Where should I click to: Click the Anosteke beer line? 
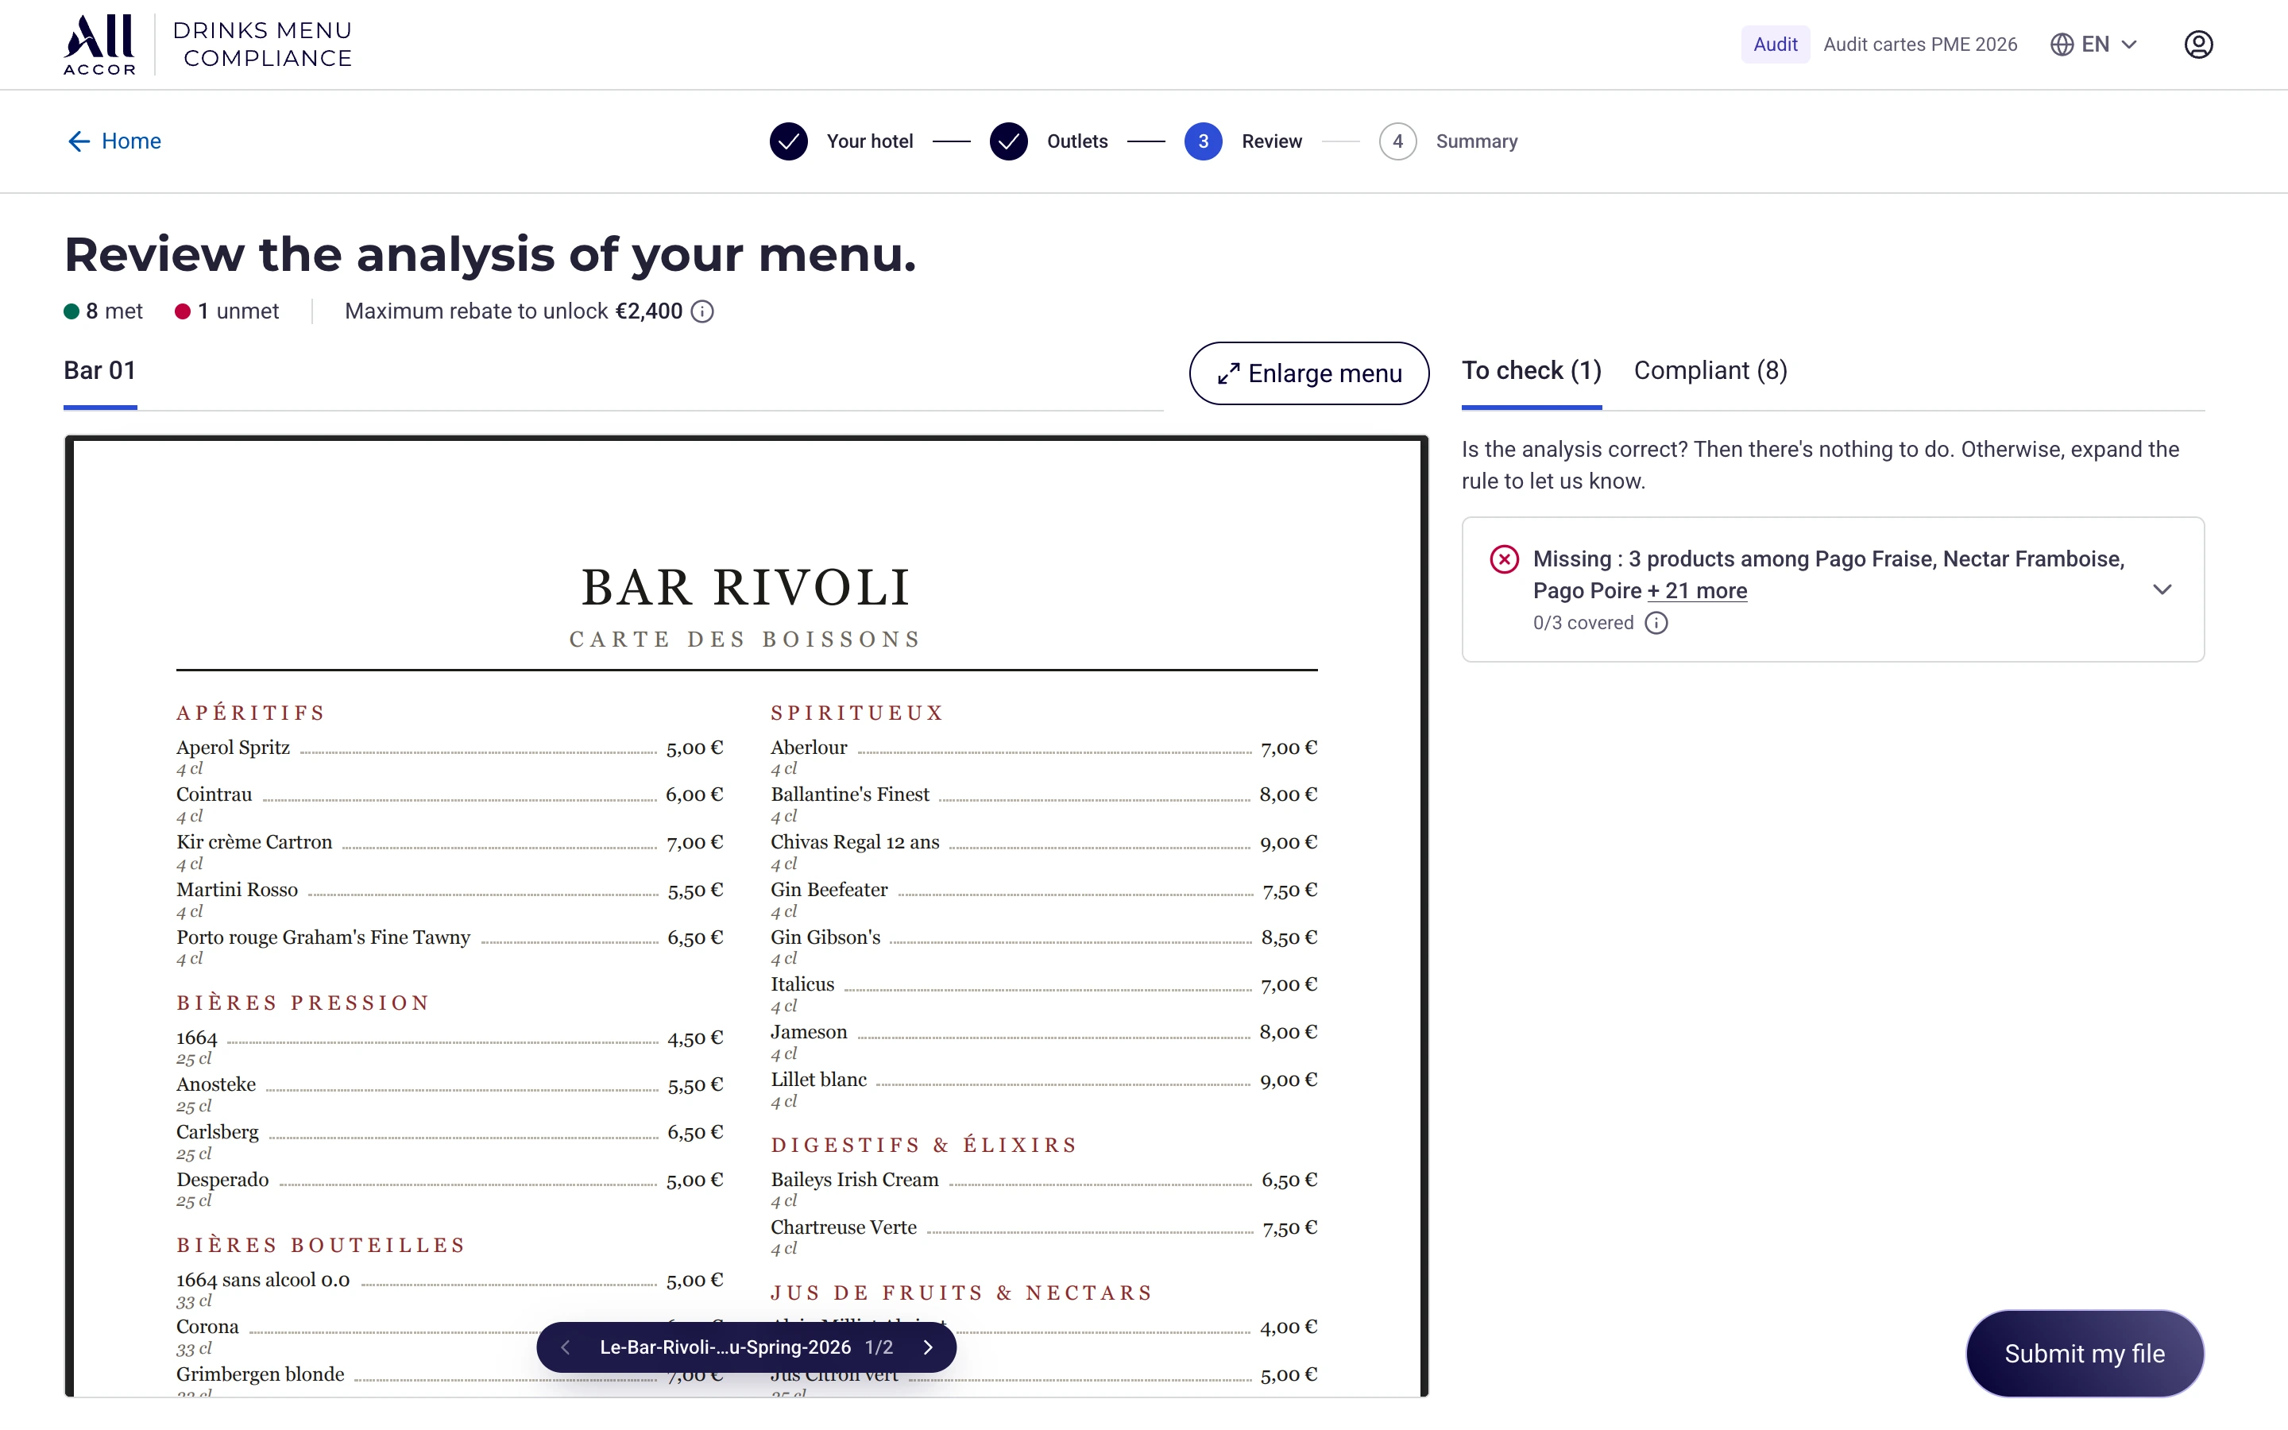tap(449, 1084)
